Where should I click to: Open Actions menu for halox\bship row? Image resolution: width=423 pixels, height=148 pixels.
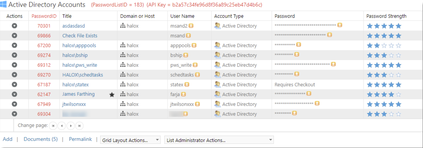(15, 55)
